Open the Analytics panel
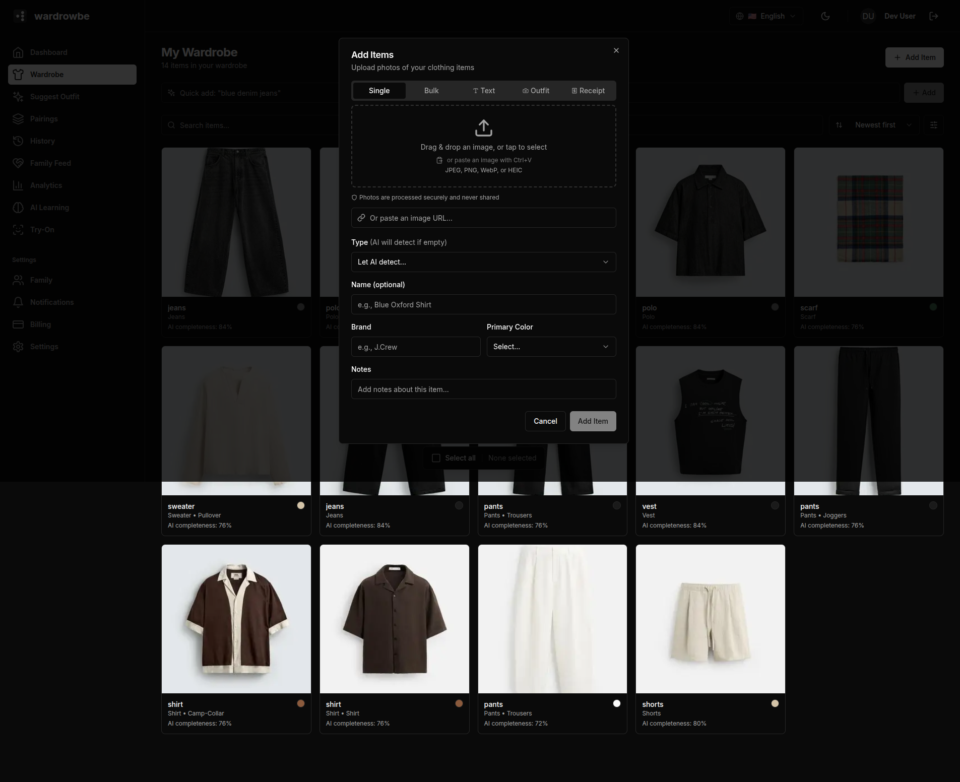This screenshot has height=782, width=960. point(46,185)
